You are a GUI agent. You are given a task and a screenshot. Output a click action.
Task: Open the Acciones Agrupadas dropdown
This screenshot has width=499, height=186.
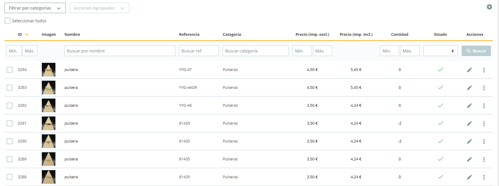click(x=99, y=8)
